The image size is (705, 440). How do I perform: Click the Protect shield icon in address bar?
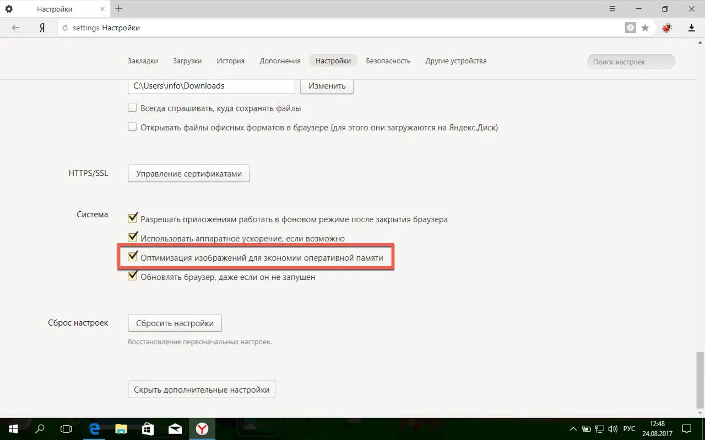point(631,28)
